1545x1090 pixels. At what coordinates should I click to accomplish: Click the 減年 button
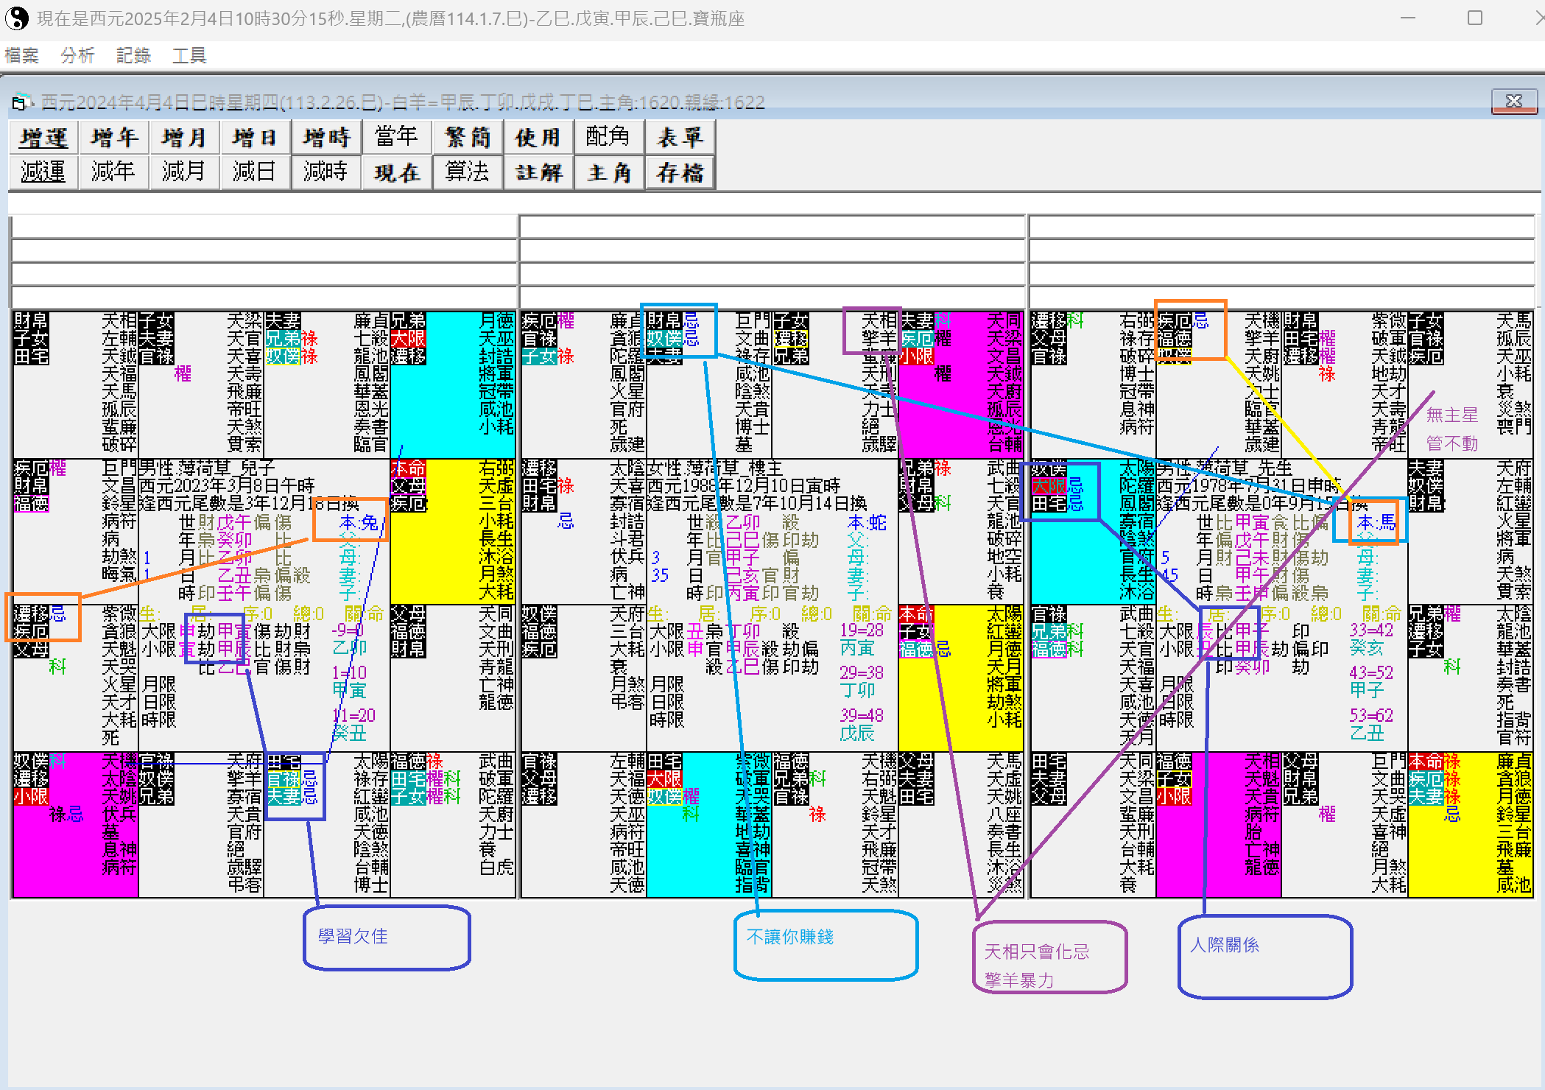[x=114, y=172]
